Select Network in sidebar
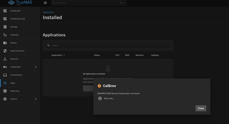The image size is (229, 124). [x=20, y=59]
